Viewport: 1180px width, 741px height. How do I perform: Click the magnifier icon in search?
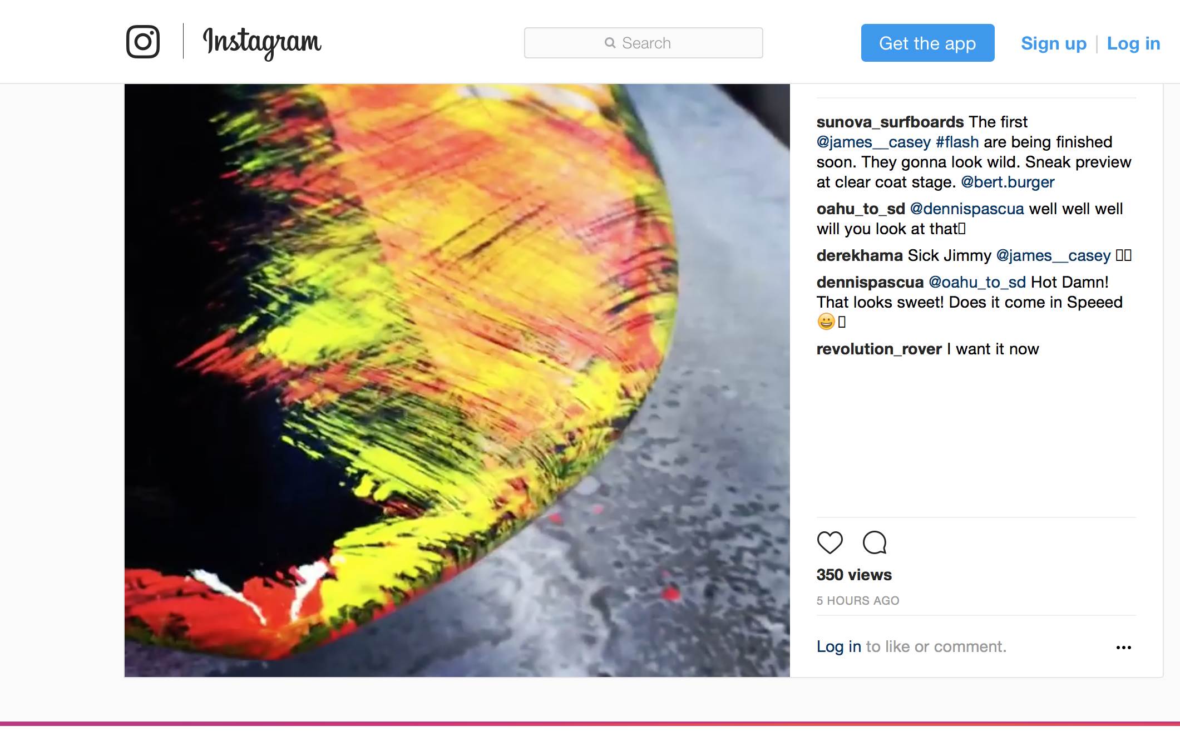point(610,43)
